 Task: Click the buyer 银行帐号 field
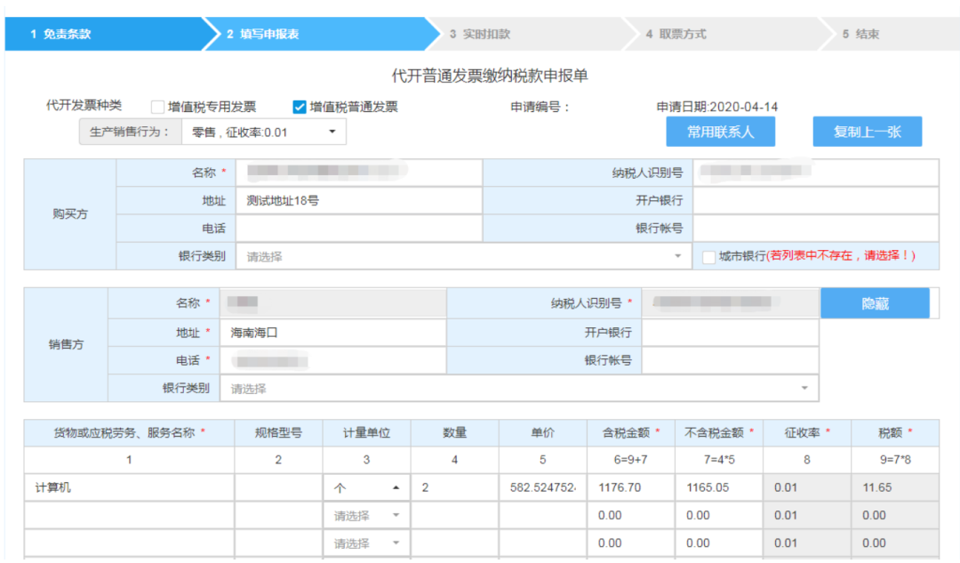[815, 229]
